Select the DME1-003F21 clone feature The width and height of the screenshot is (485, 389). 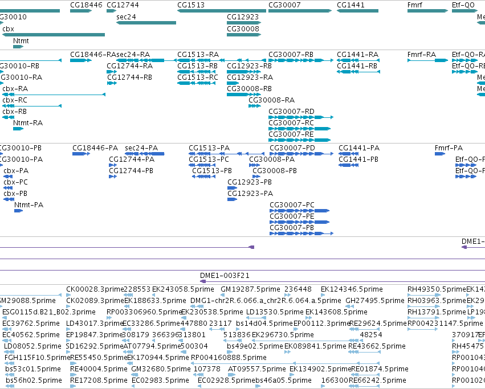tap(343, 281)
